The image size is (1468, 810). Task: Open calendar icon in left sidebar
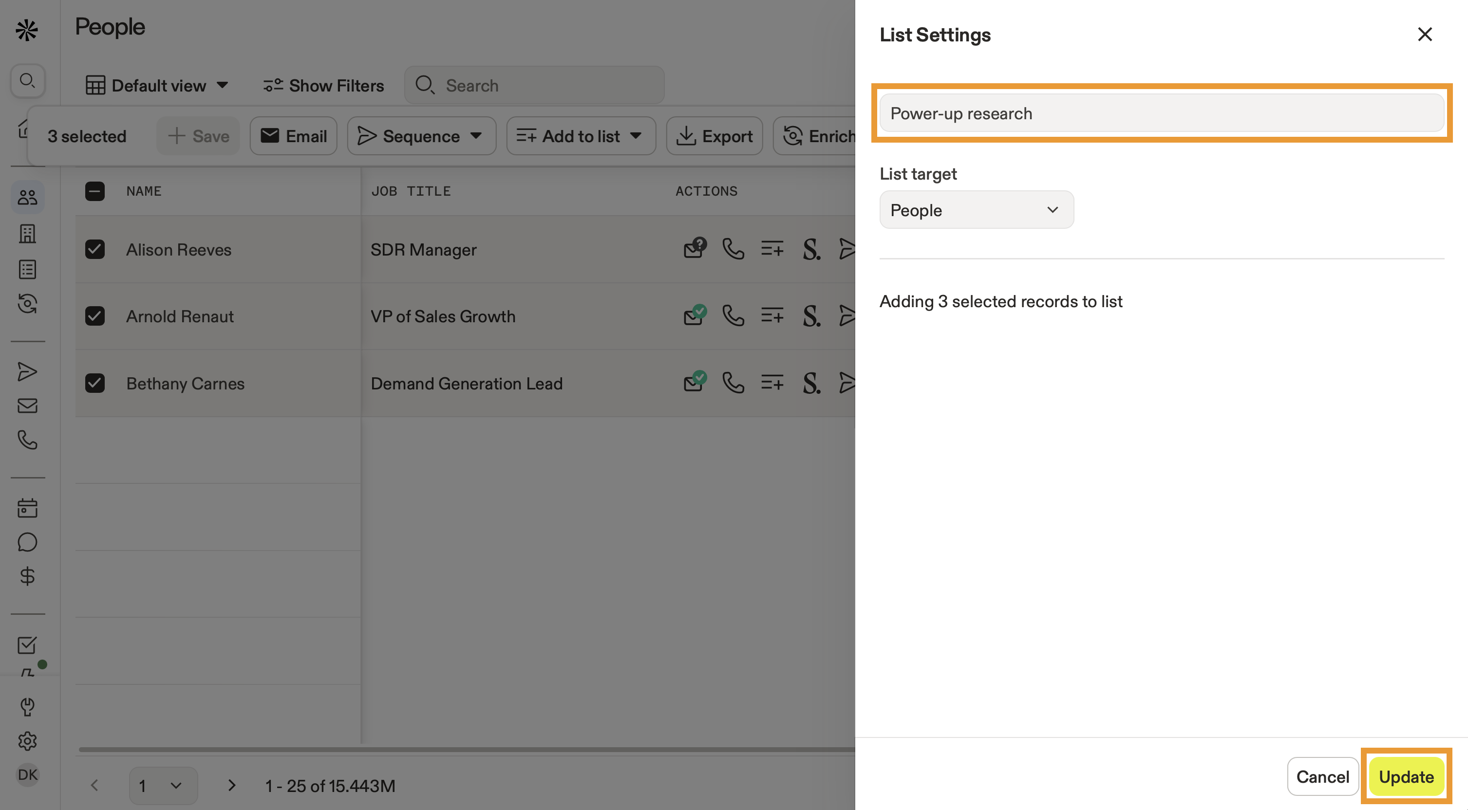pyautogui.click(x=27, y=508)
